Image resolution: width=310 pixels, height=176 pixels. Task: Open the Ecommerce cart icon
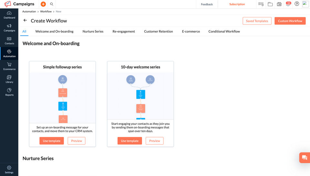(9, 66)
